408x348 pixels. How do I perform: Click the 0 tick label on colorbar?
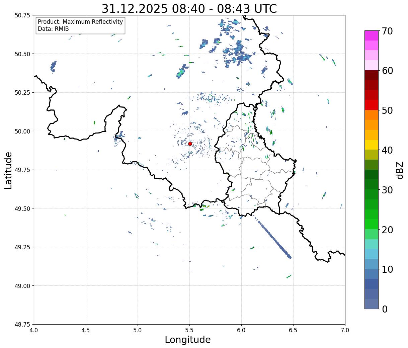pyautogui.click(x=385, y=309)
